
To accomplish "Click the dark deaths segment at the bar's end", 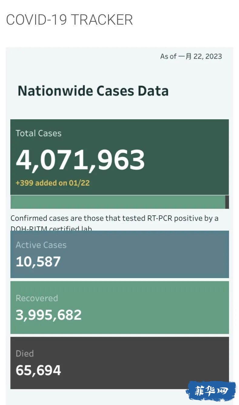I will [x=227, y=202].
